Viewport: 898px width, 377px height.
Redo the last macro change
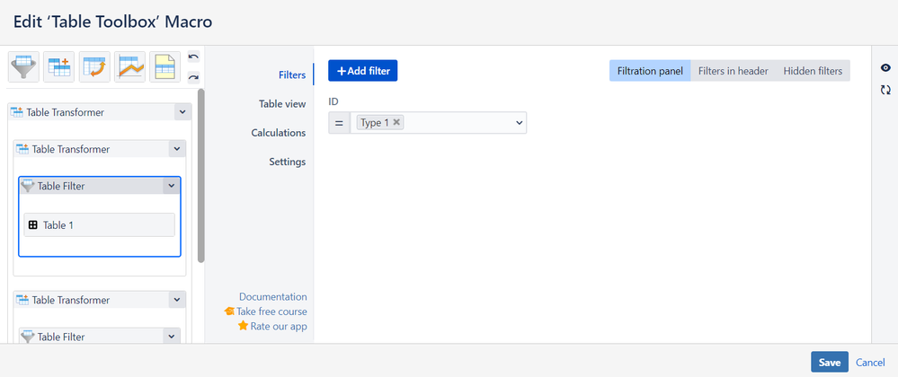(193, 77)
